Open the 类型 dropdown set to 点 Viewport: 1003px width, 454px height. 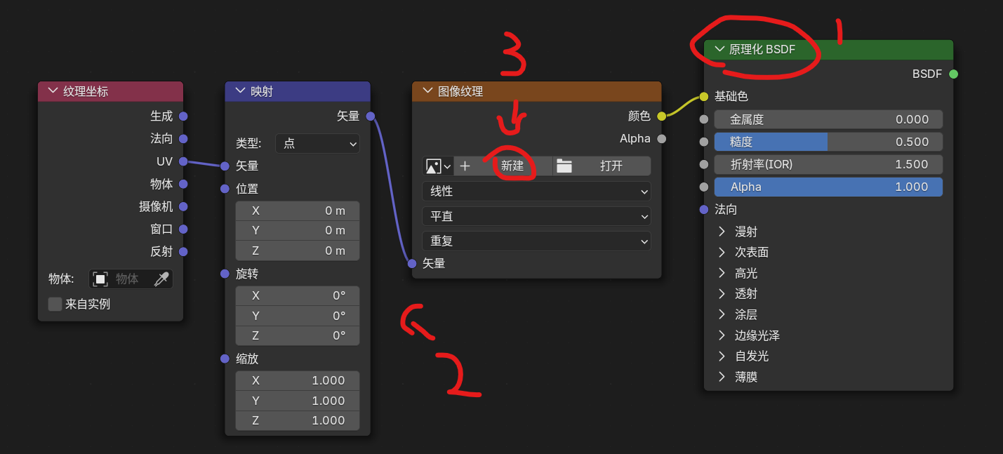317,143
